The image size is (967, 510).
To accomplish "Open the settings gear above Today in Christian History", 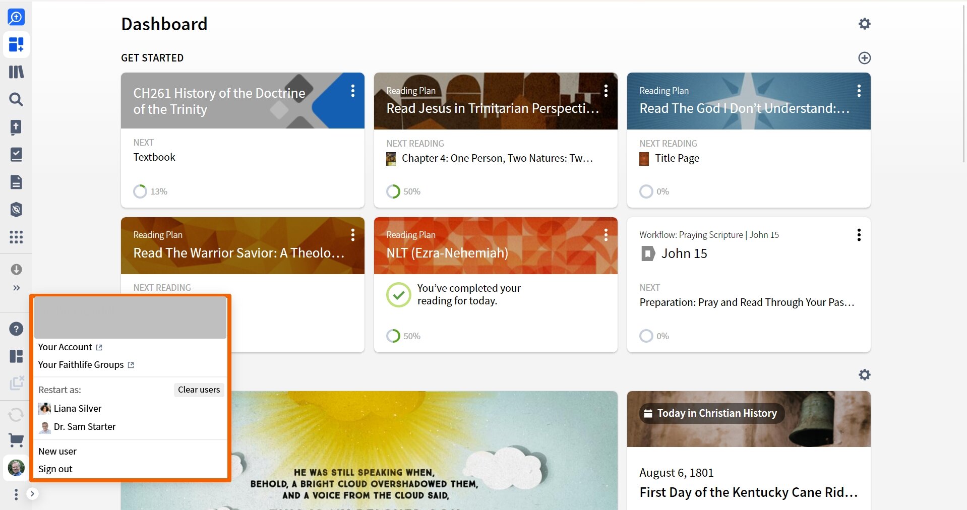I will pyautogui.click(x=864, y=375).
